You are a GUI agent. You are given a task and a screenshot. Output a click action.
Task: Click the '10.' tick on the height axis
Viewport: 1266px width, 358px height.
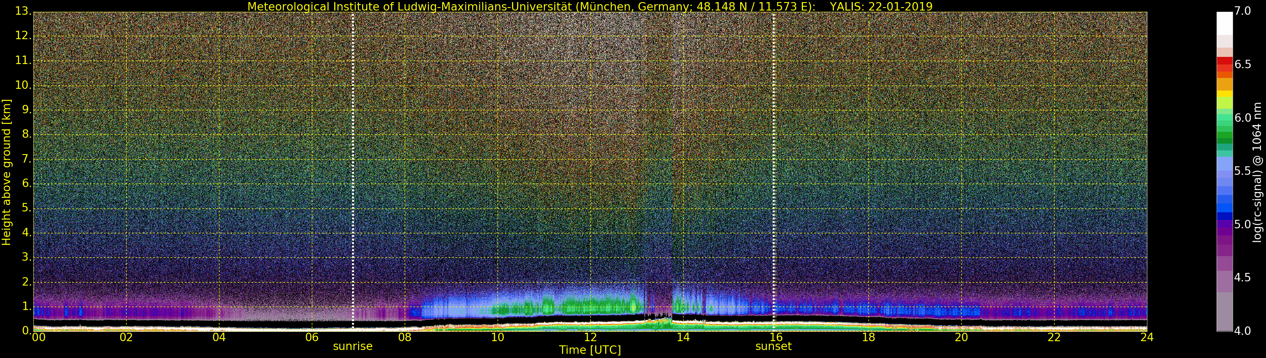tap(23, 85)
